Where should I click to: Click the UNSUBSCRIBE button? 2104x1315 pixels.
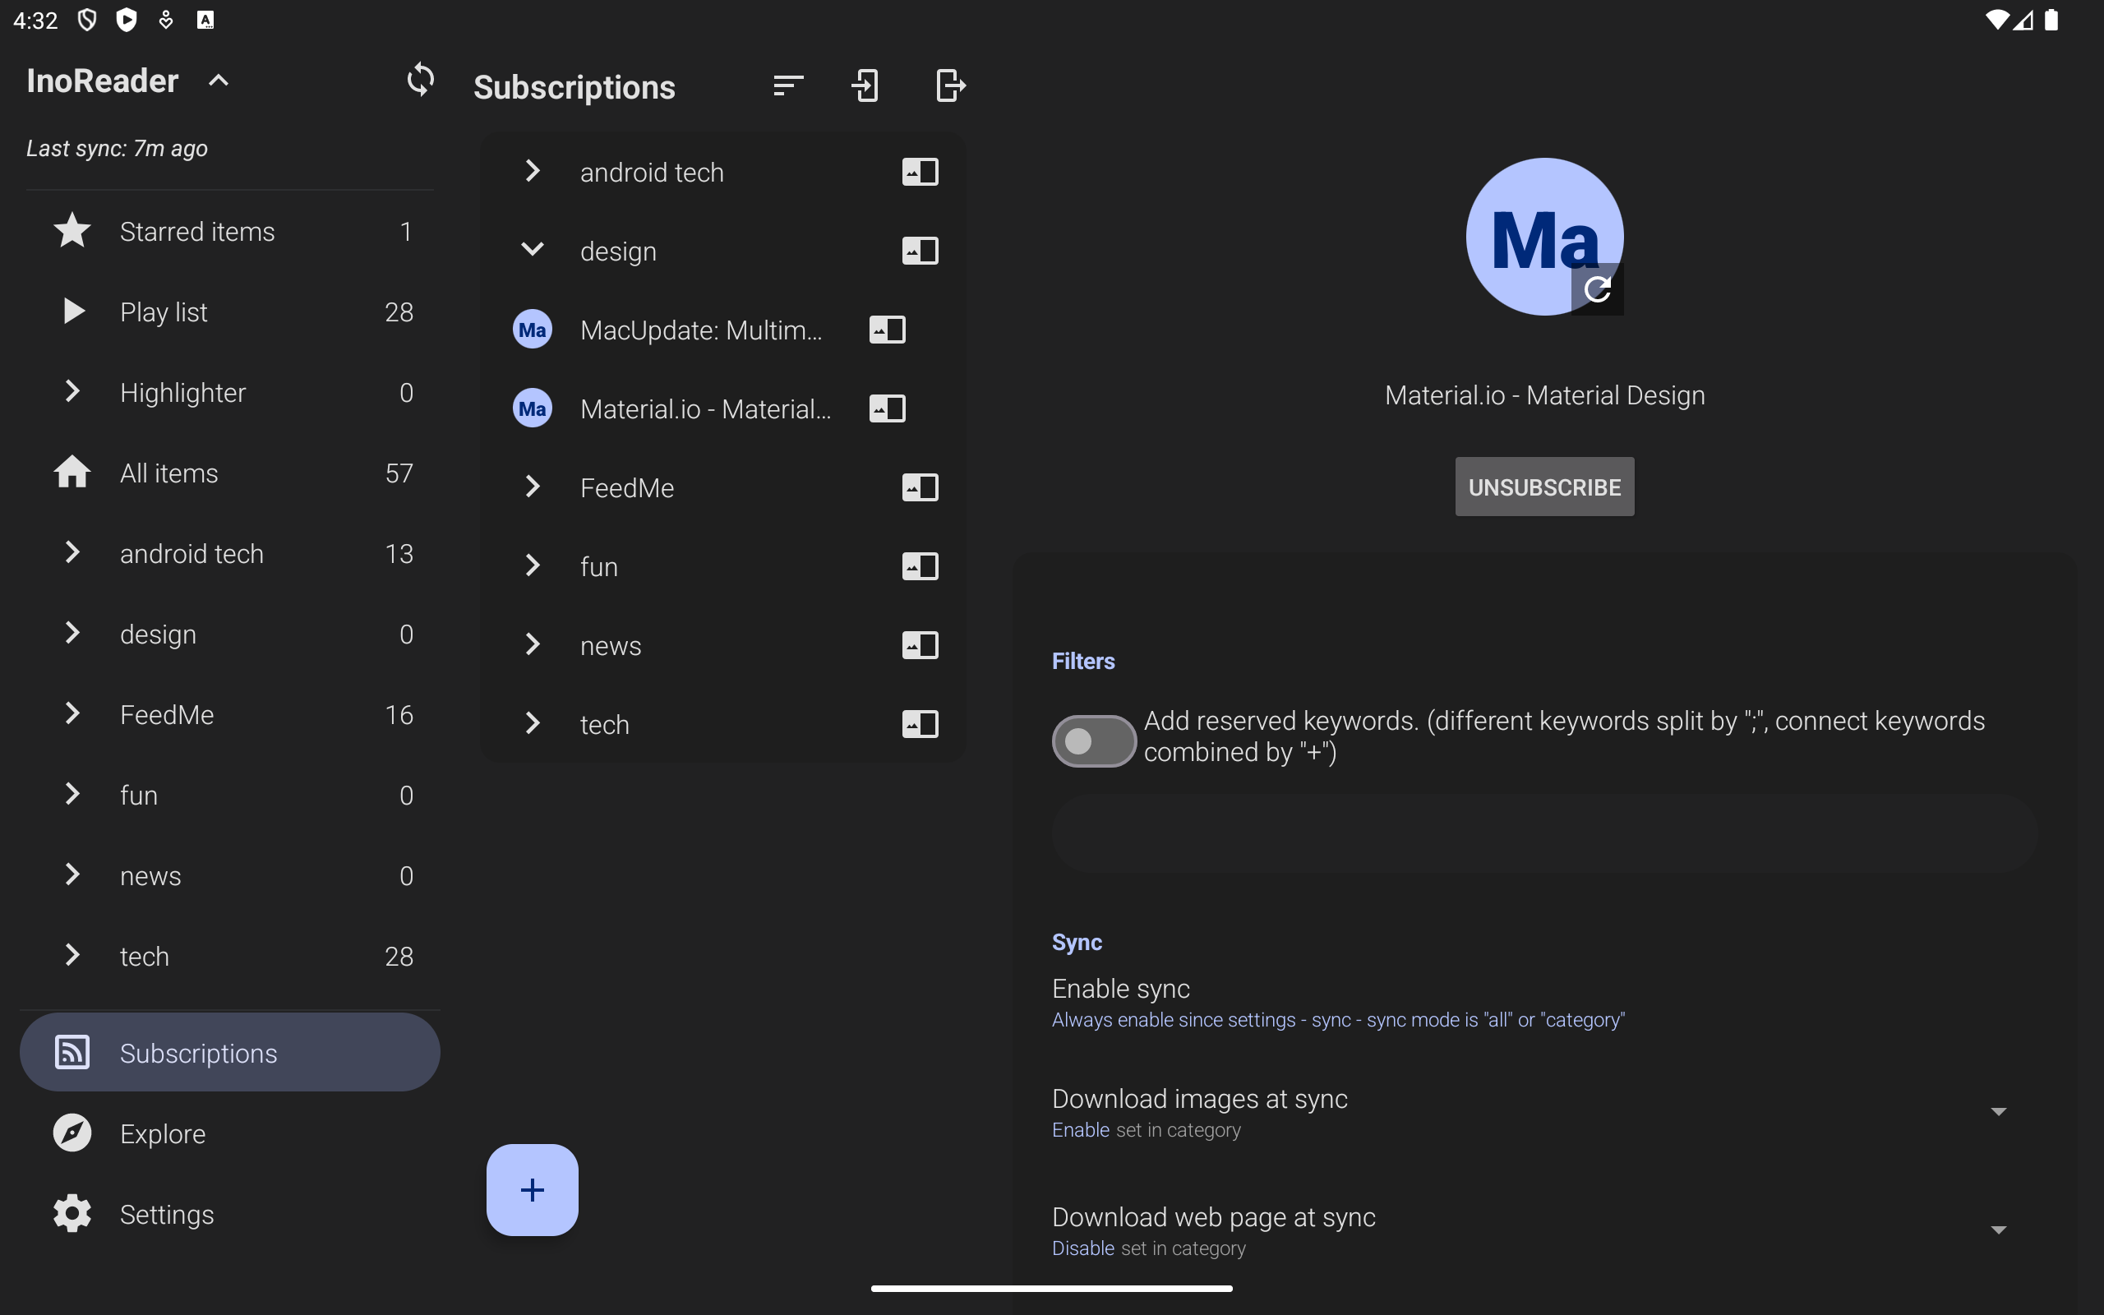pos(1544,487)
